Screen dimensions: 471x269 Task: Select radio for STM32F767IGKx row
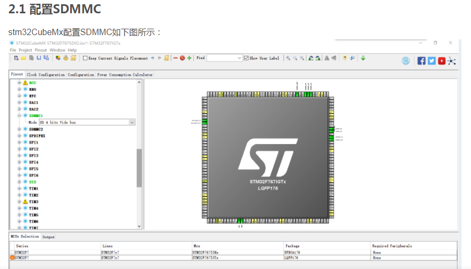click(x=12, y=253)
